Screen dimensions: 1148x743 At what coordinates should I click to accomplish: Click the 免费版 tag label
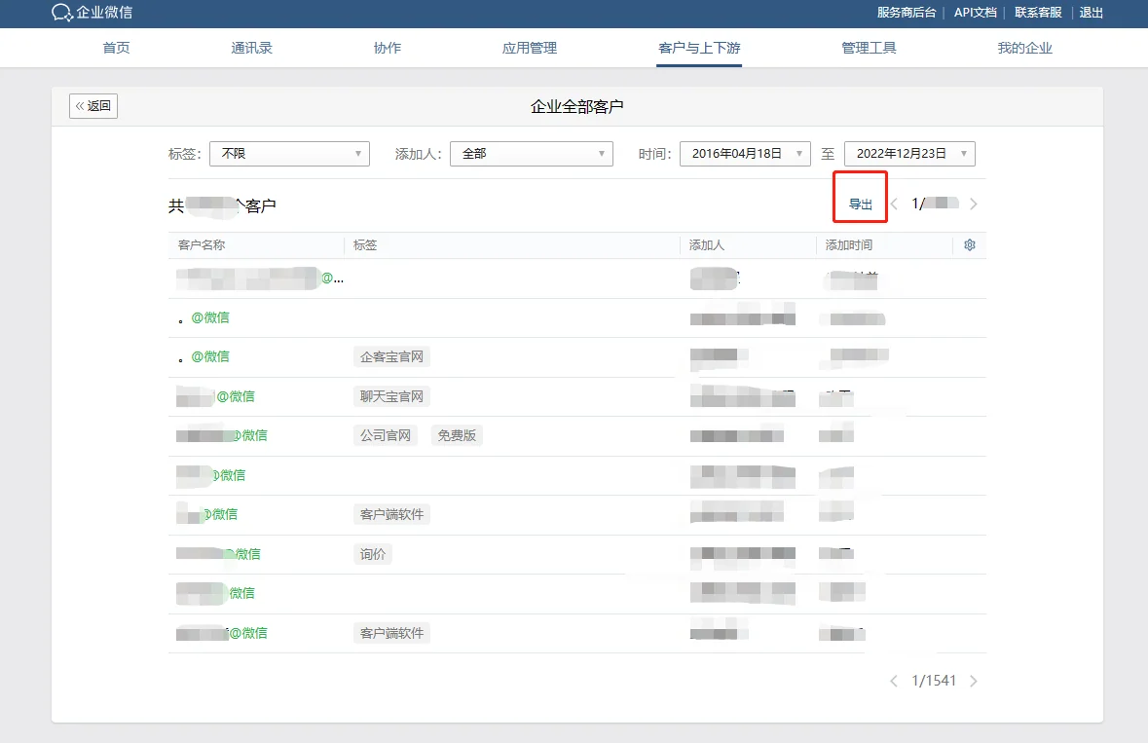click(457, 435)
